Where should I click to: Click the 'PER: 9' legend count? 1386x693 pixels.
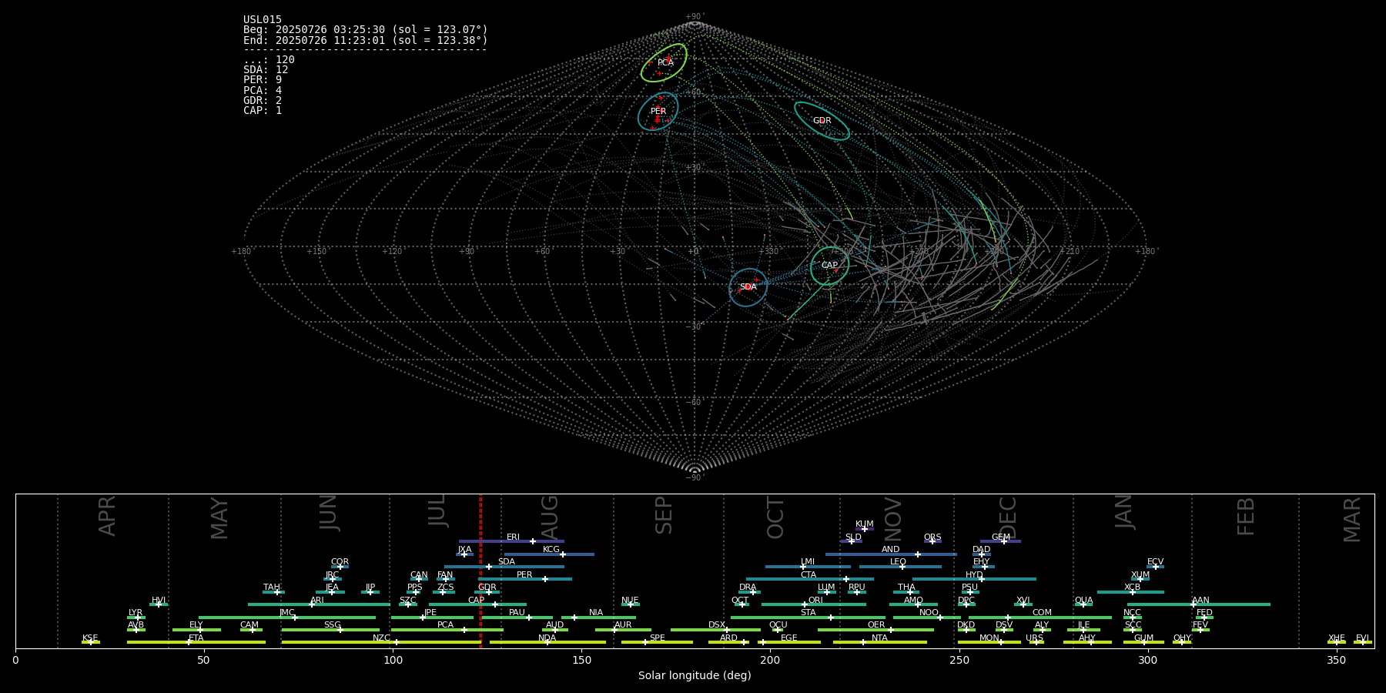pos(263,80)
